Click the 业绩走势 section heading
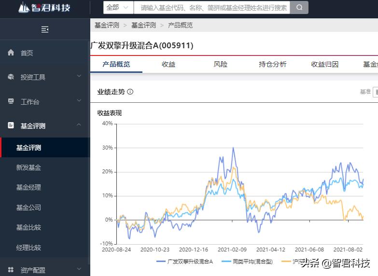378x276 pixels. coord(111,92)
